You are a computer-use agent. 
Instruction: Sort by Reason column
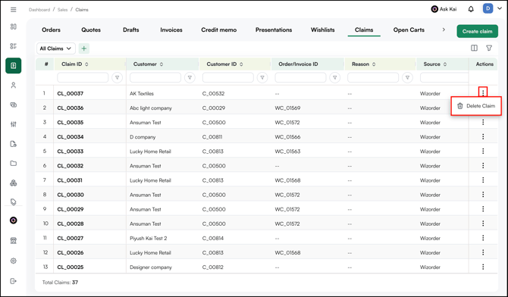(374, 64)
